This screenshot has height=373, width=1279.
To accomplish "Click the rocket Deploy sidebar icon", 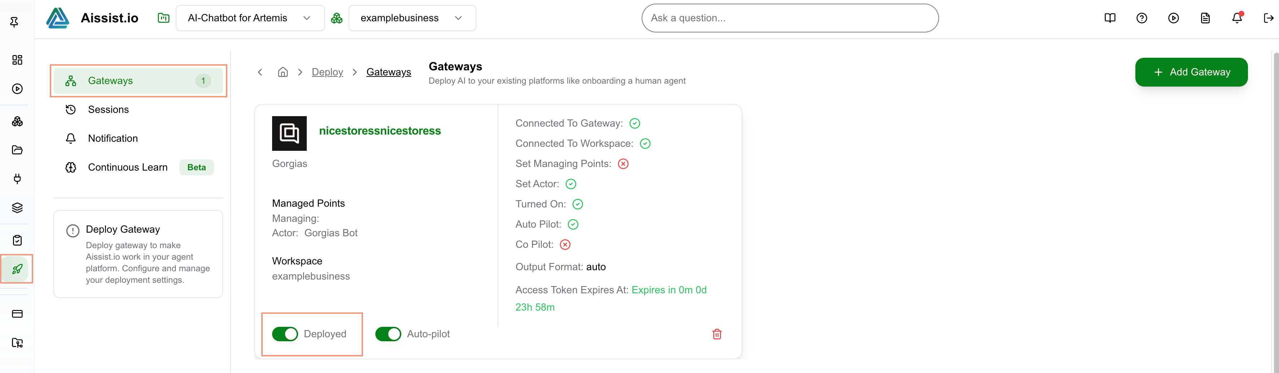I will click(x=17, y=269).
